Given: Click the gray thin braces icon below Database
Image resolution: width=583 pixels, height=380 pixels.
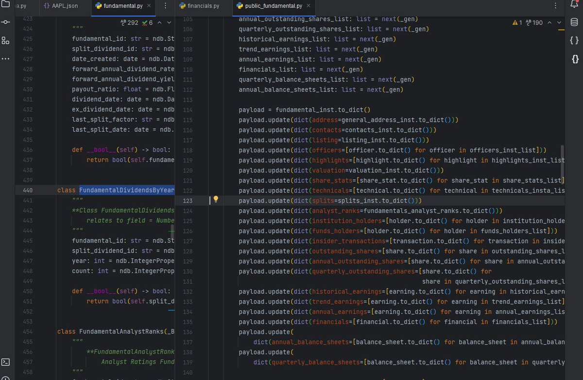Looking at the screenshot, I should pos(574,40).
